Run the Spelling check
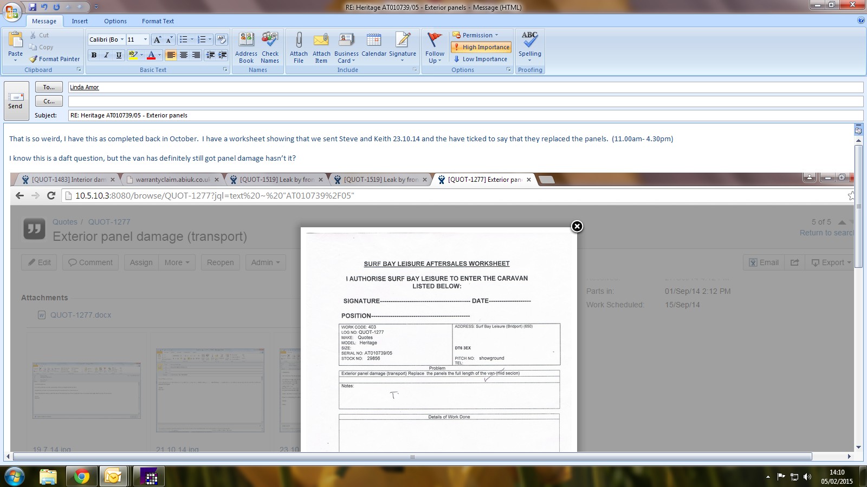 tap(529, 41)
